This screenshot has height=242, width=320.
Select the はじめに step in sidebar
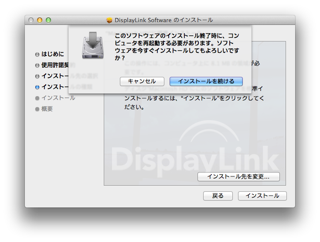click(x=53, y=54)
